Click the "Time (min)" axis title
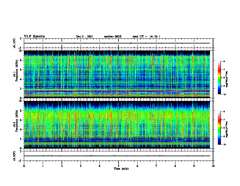240x186 pixels. pos(121,169)
